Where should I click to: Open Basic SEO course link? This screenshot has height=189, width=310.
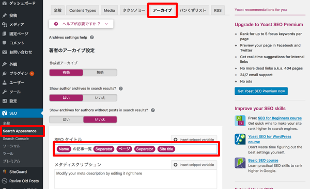point(263,161)
